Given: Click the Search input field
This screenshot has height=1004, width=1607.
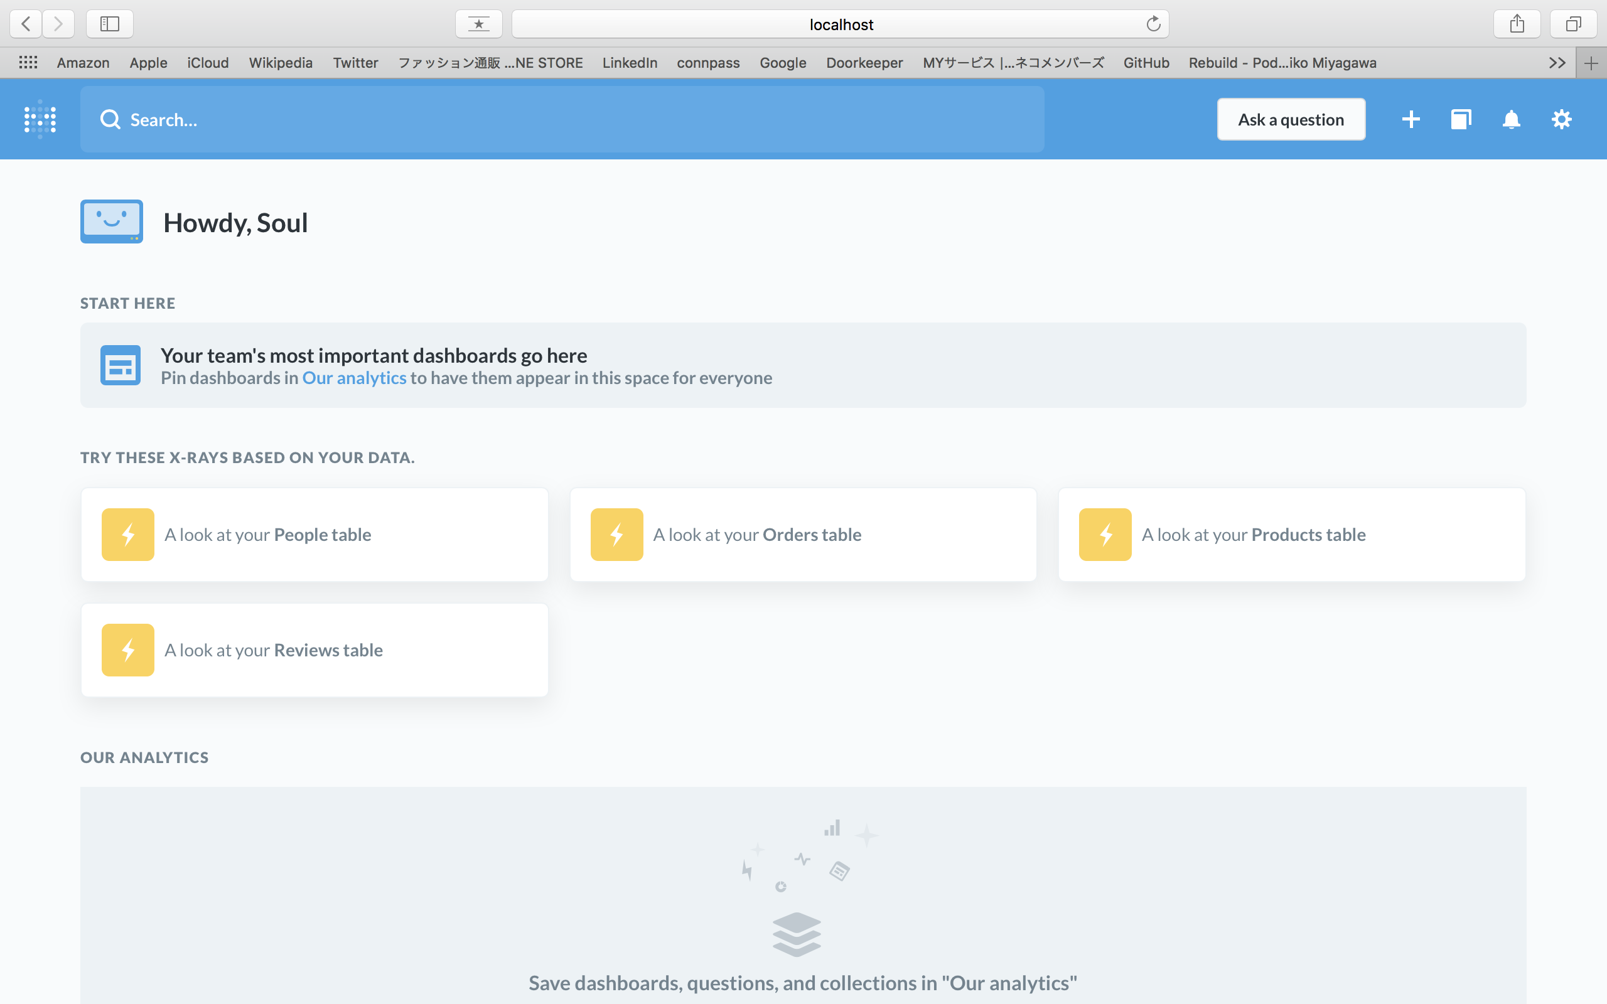Looking at the screenshot, I should coord(562,119).
